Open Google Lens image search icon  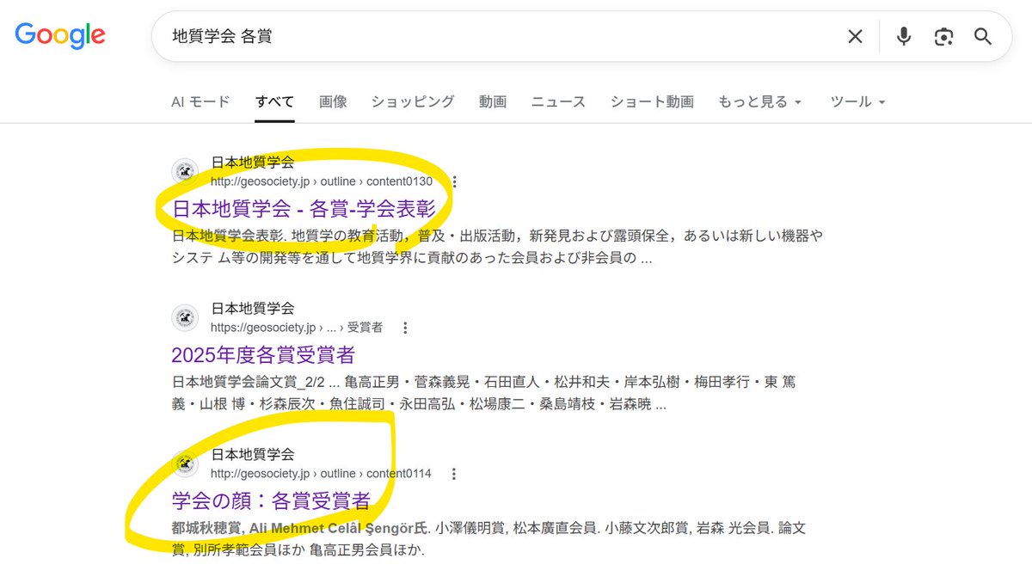[943, 36]
